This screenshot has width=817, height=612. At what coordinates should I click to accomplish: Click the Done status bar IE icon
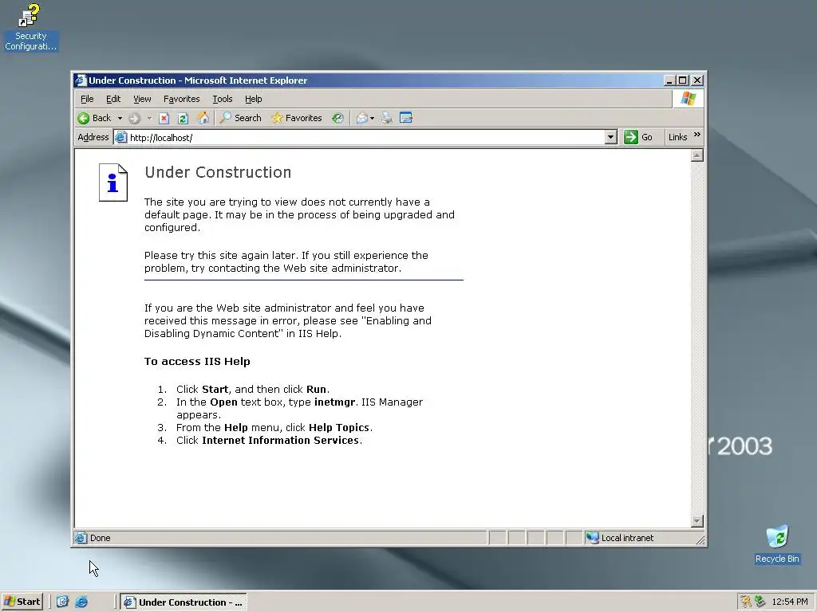click(81, 538)
